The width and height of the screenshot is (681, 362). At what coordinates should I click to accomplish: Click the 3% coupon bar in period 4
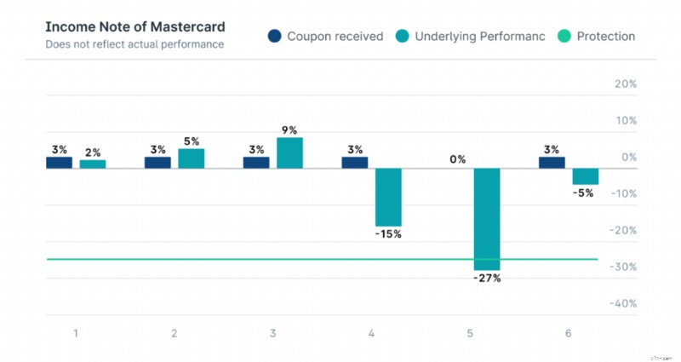[x=355, y=163]
